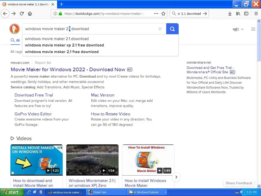Click the Report Ad link

pyautogui.click(x=43, y=63)
